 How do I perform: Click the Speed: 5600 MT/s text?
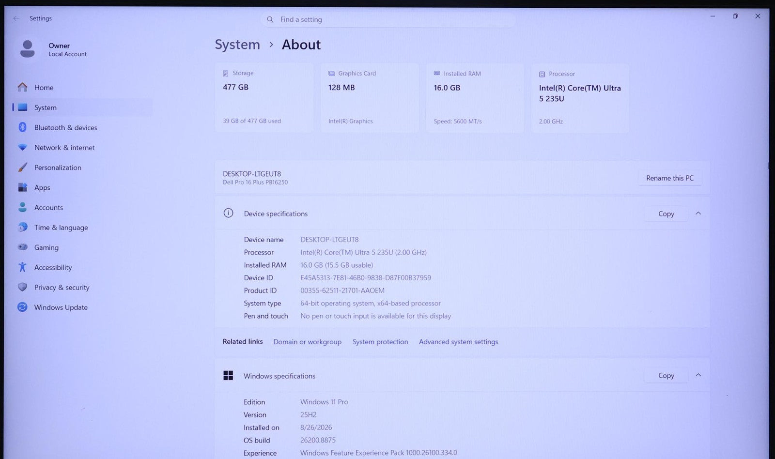458,122
